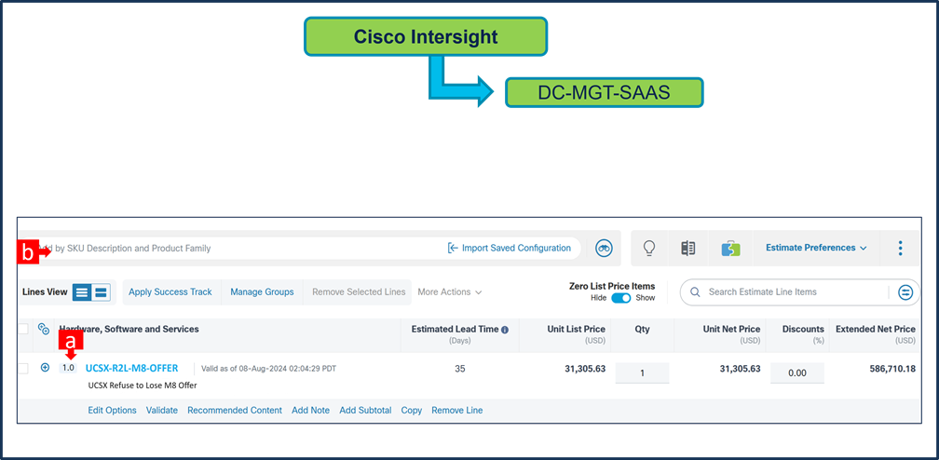Click 'UCSX Refuse to Lose M8 Offer' description
The height and width of the screenshot is (460, 939).
(x=143, y=386)
